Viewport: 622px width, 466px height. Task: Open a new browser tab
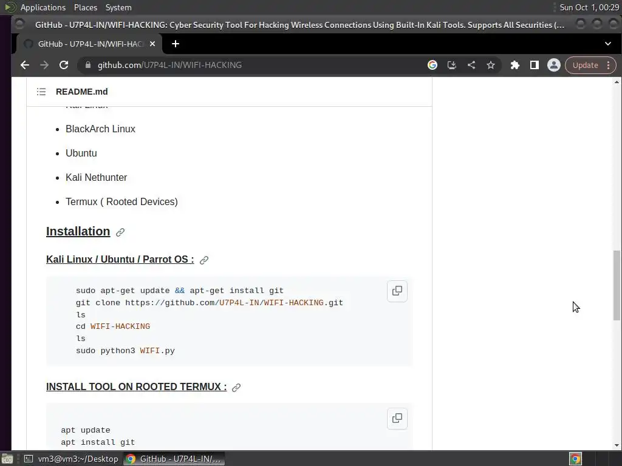[x=176, y=44]
